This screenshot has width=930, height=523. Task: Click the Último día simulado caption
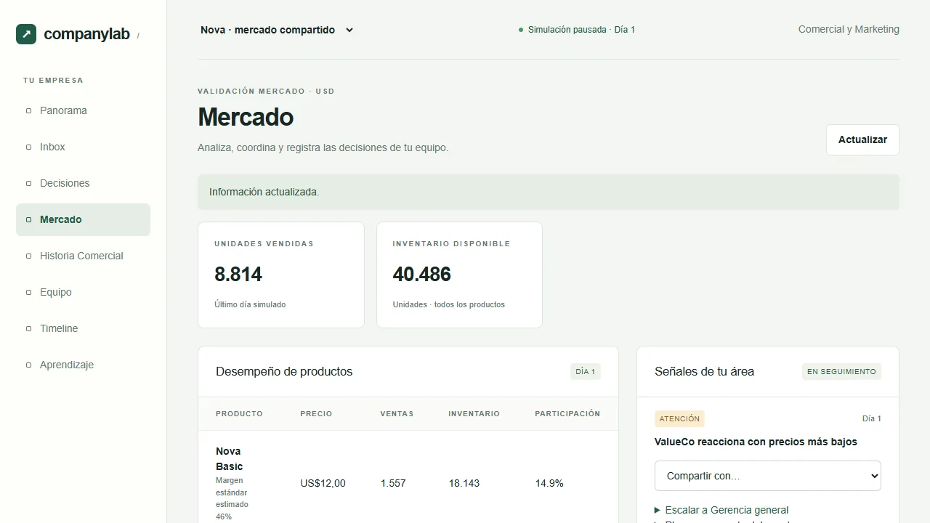coord(250,304)
